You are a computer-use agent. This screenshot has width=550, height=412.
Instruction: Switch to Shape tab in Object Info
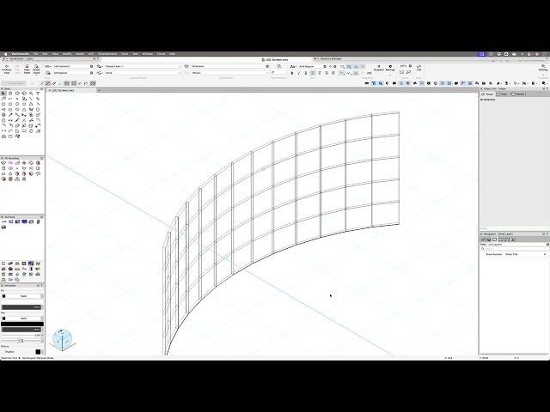click(487, 94)
